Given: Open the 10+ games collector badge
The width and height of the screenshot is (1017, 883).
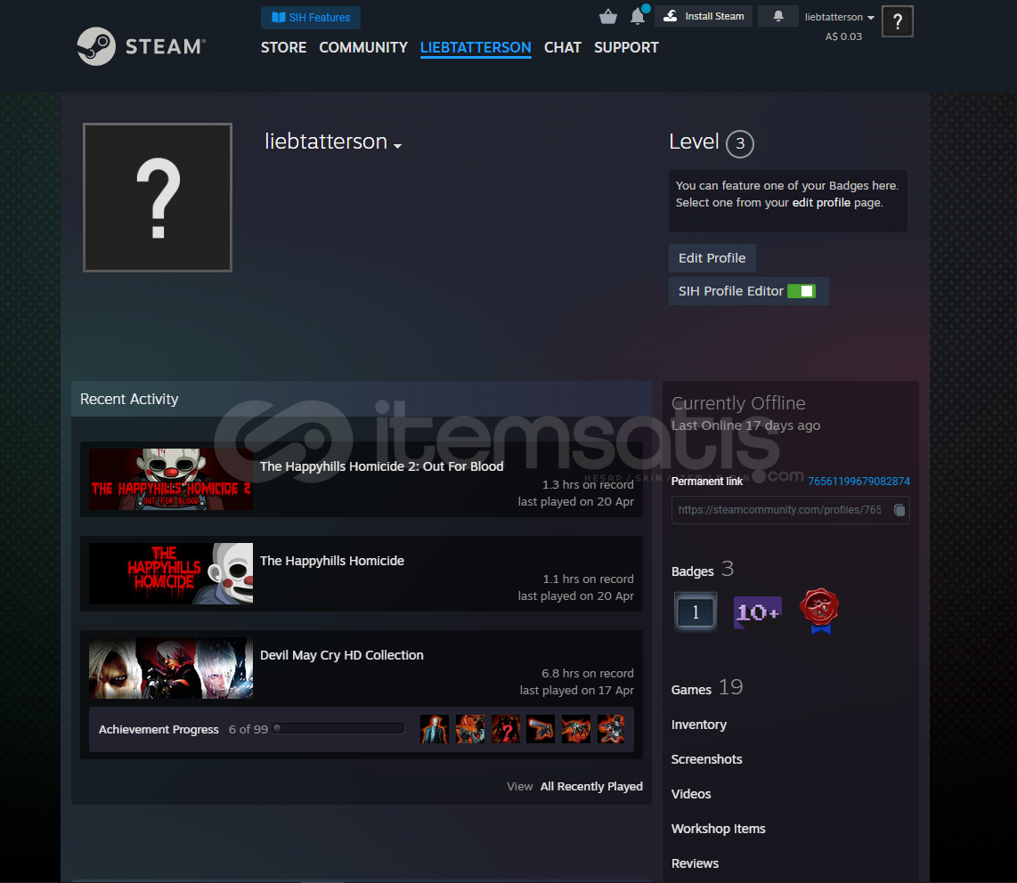Looking at the screenshot, I should tap(757, 612).
